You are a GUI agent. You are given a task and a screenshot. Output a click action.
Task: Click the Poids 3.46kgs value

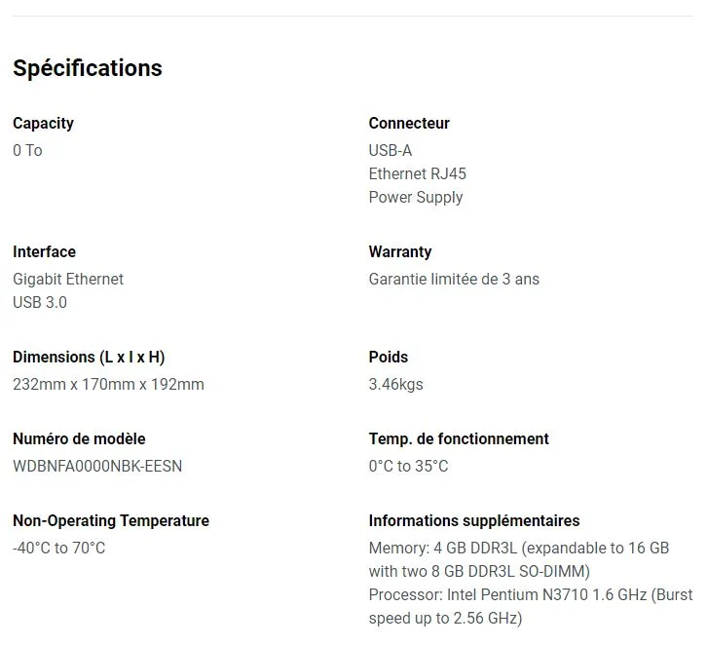[x=395, y=385]
